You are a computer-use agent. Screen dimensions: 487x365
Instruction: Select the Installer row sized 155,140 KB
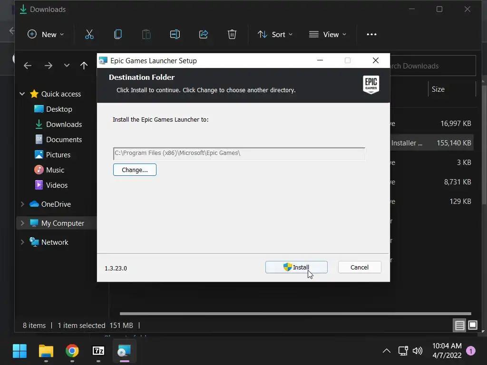[x=432, y=143]
